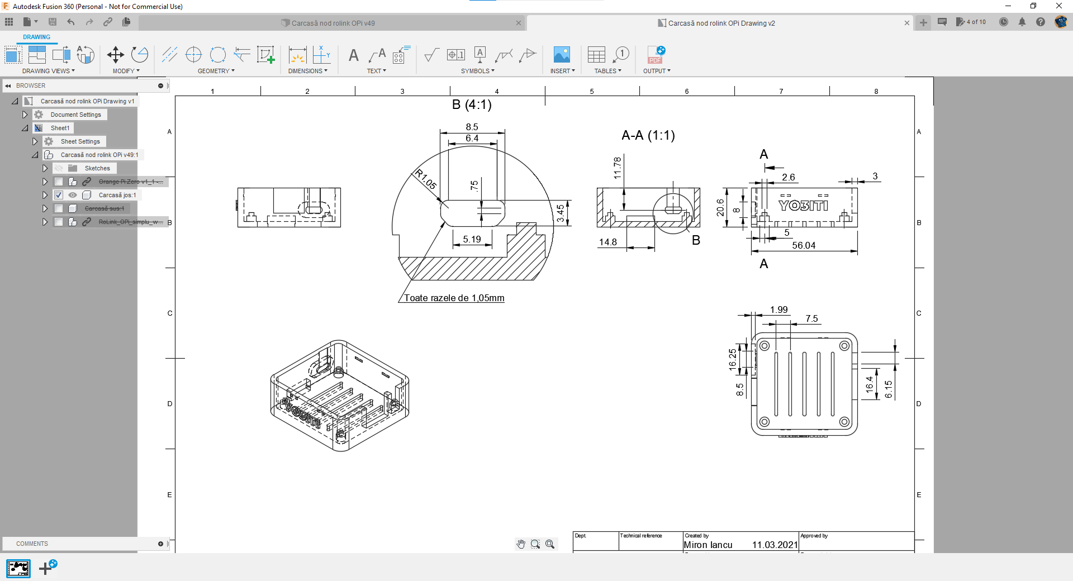Viewport: 1073px width, 581px height.
Task: Expand the Sketches folder
Action: [45, 168]
